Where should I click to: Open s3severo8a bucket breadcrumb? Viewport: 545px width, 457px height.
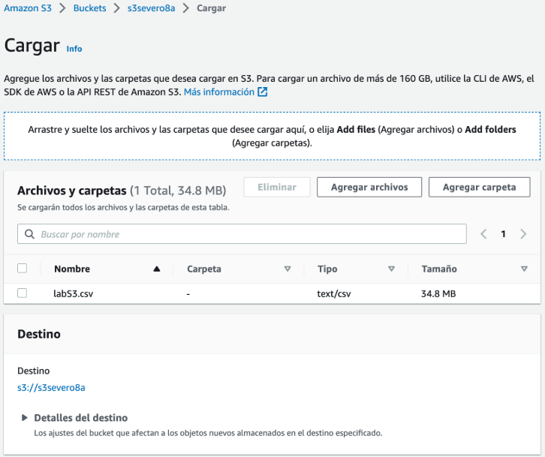pyautogui.click(x=150, y=8)
